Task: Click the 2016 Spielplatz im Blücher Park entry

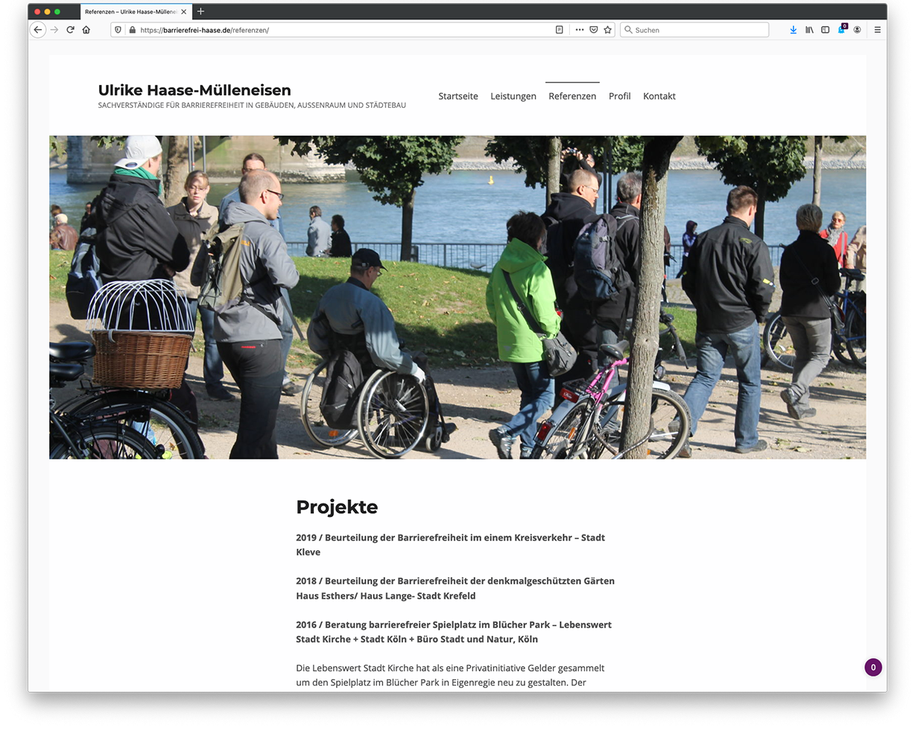Action: pyautogui.click(x=453, y=632)
